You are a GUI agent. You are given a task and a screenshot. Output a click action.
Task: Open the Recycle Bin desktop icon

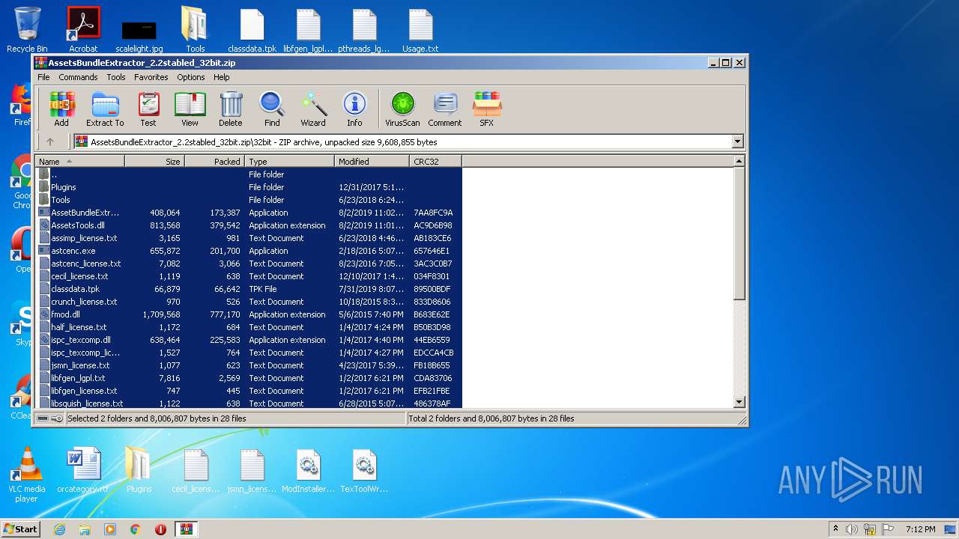(27, 30)
